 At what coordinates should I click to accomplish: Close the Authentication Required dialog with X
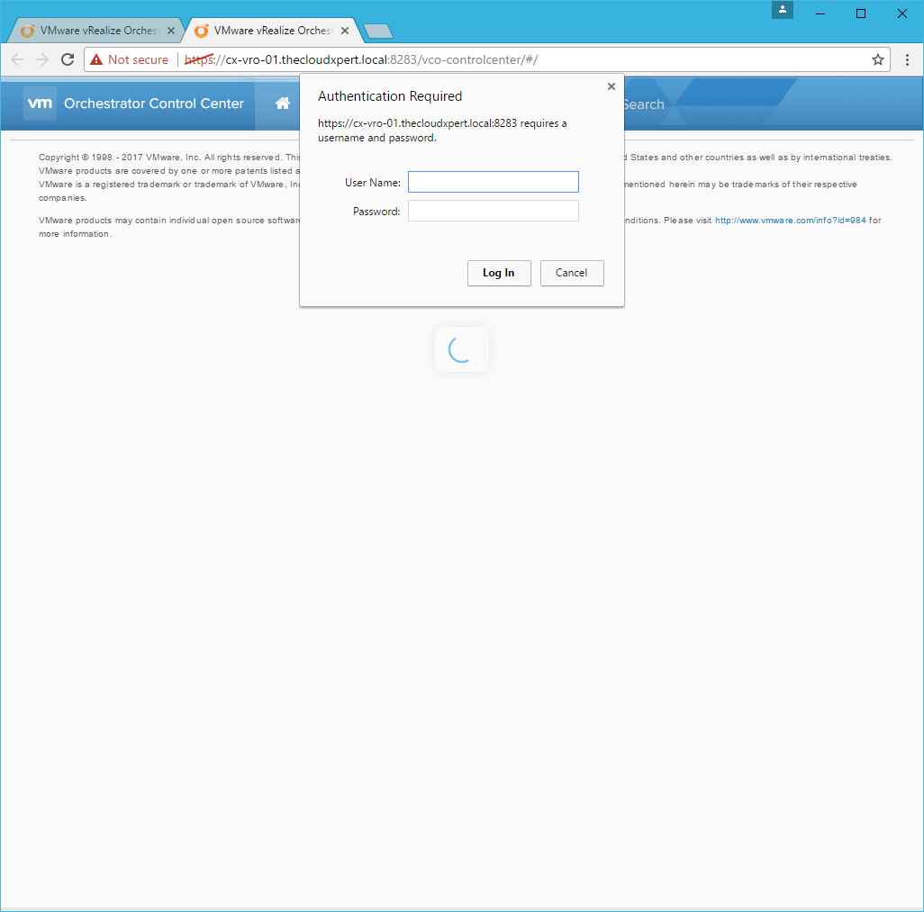(x=611, y=86)
